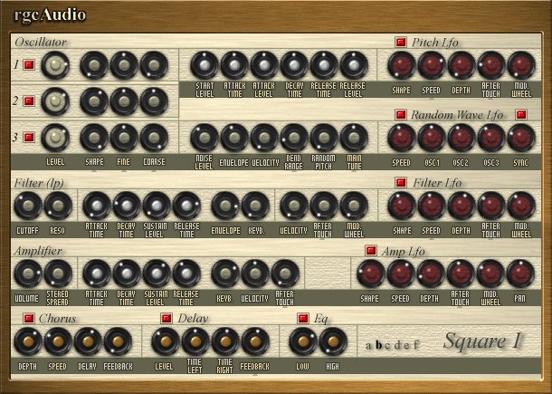Click the Filter Reso knob
The width and height of the screenshot is (552, 394).
click(58, 206)
